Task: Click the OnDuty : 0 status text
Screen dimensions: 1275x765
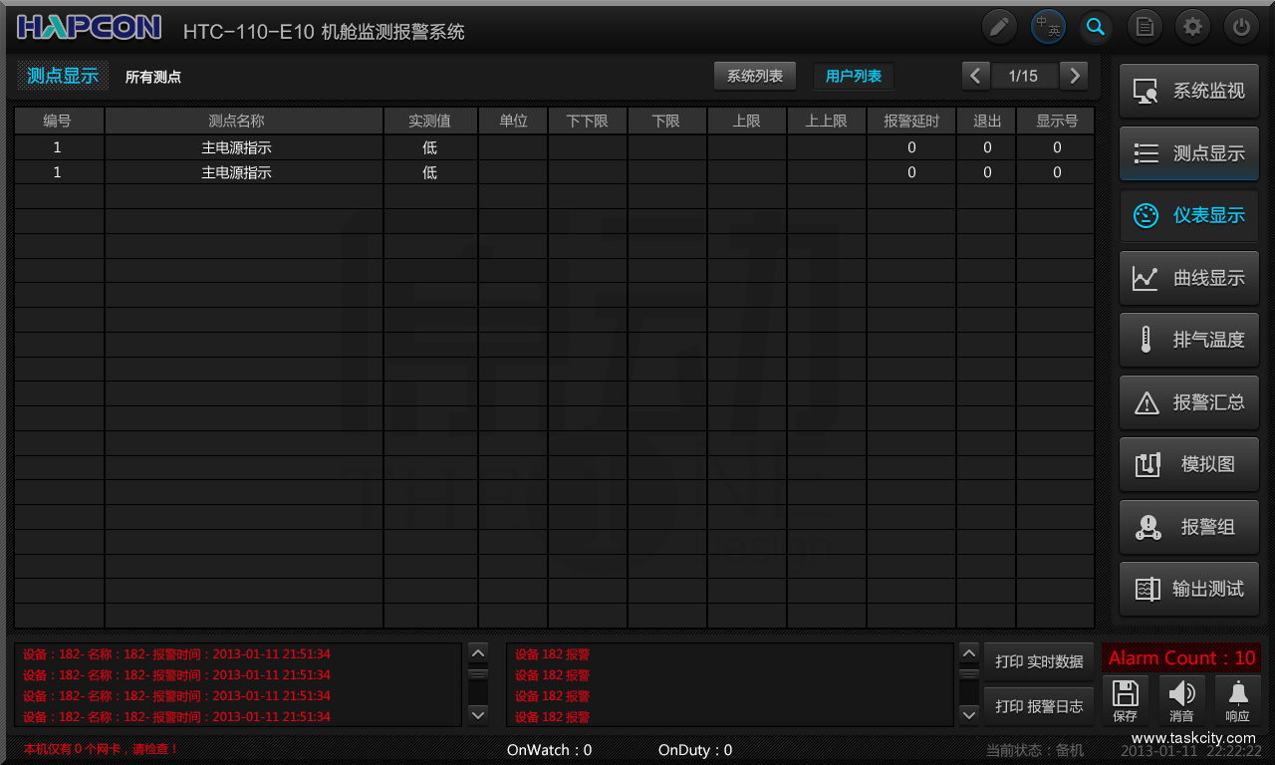Action: click(x=695, y=750)
